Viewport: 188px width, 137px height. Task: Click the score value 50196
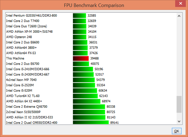(99, 69)
